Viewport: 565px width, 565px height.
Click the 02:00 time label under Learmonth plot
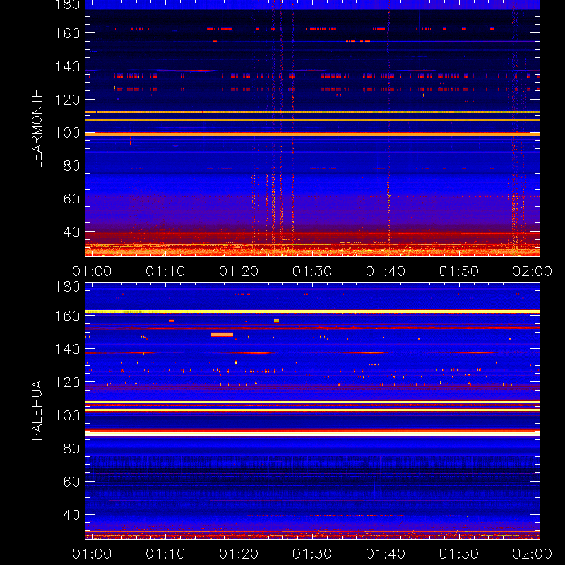tap(533, 271)
